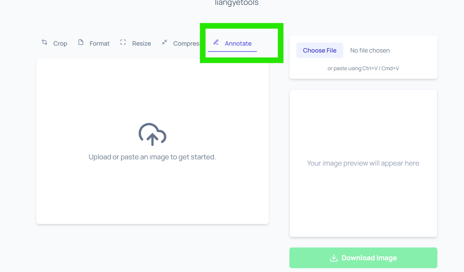This screenshot has width=464, height=272.
Task: Select the Crop tool icon
Action: click(44, 42)
